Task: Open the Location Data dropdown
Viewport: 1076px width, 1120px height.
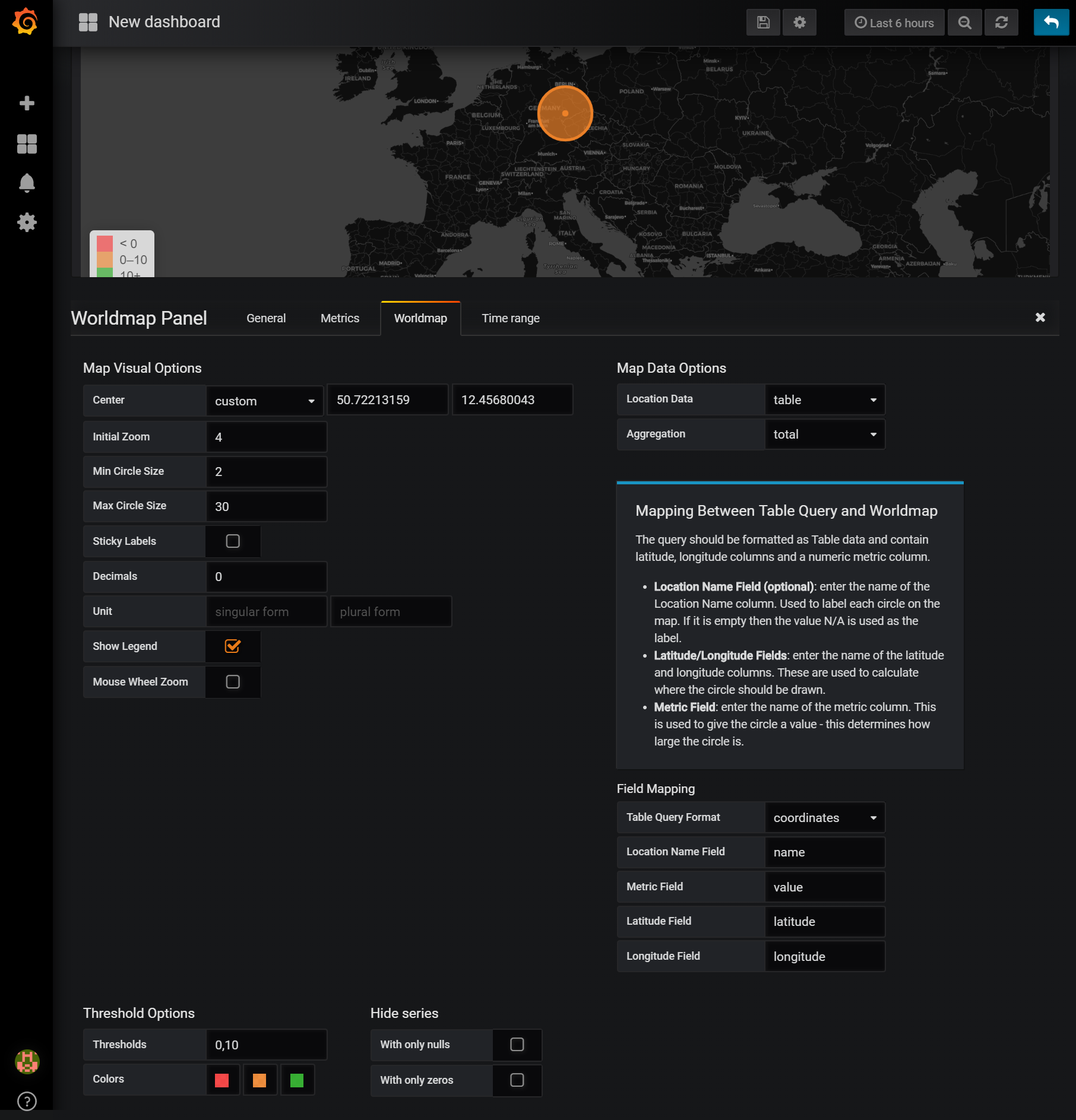Action: coord(825,399)
